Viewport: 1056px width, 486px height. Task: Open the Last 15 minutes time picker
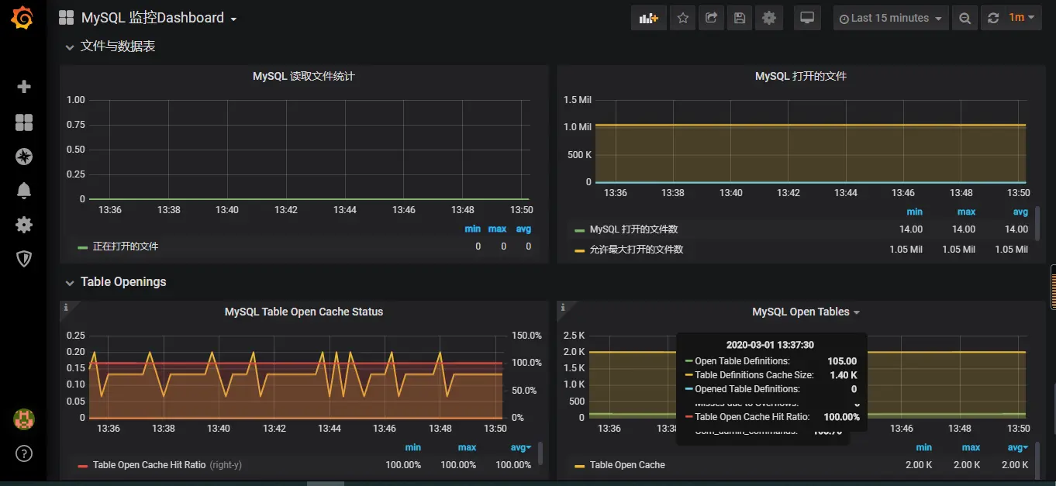891,18
